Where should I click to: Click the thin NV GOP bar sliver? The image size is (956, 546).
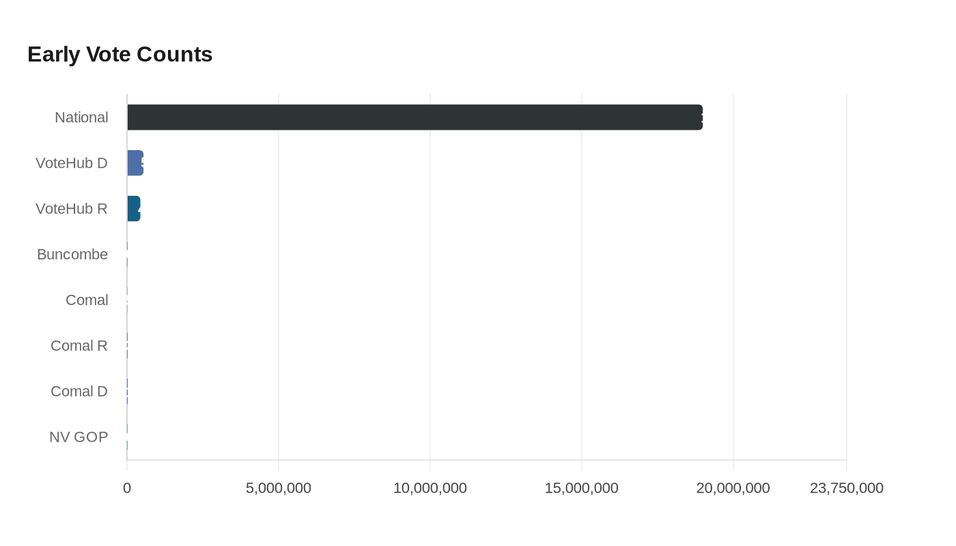click(x=127, y=437)
